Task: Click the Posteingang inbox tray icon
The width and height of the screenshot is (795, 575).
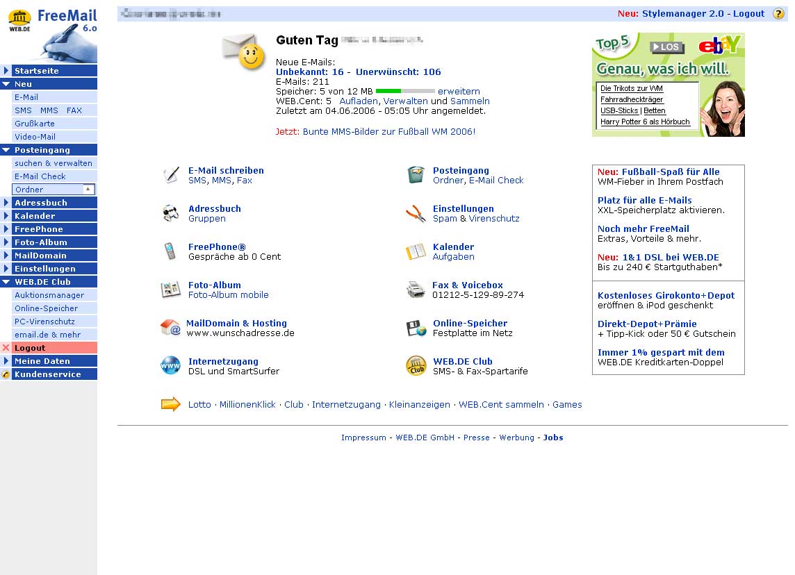Action: [x=416, y=175]
